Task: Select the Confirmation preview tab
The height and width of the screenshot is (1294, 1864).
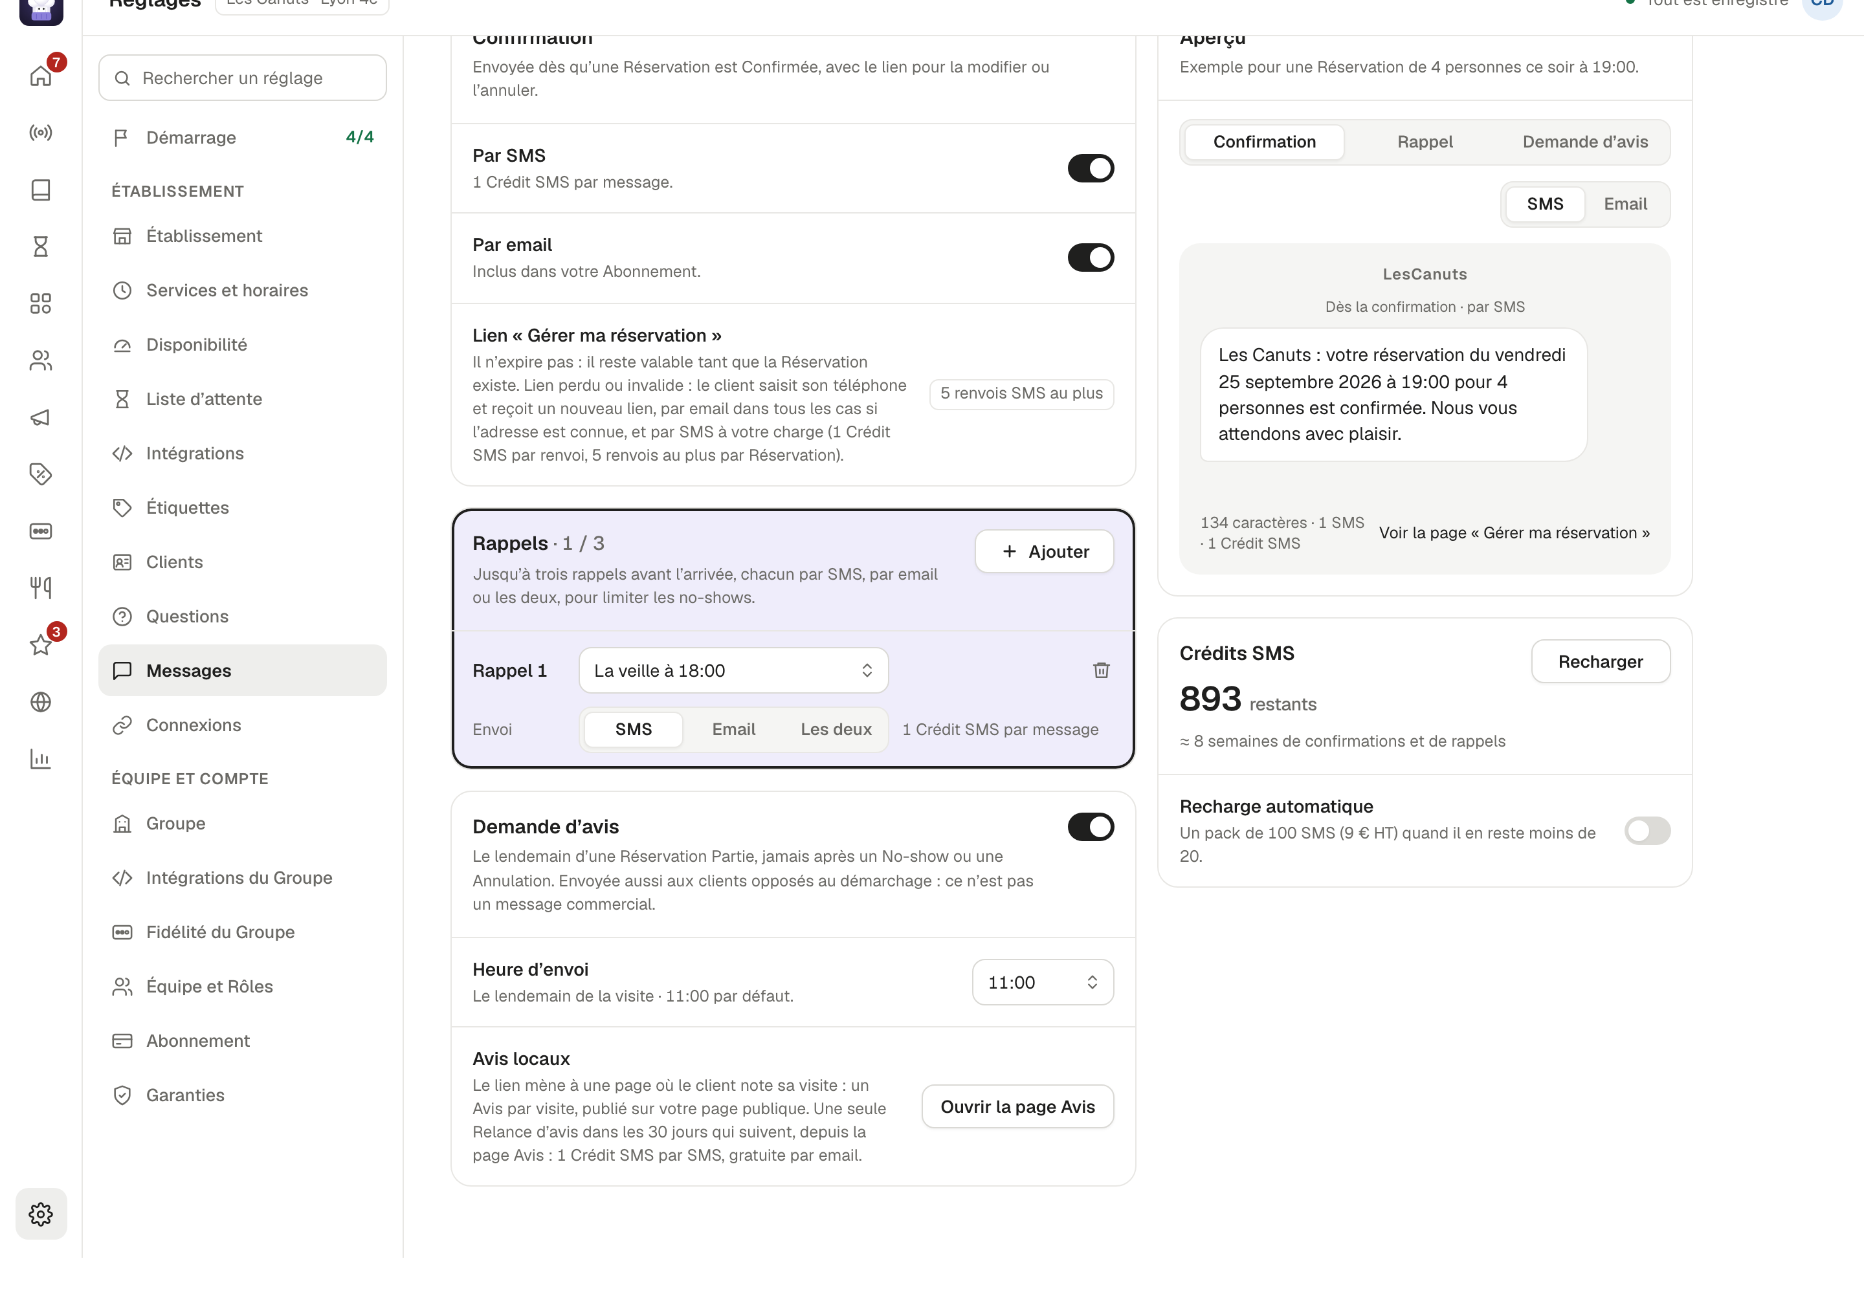Action: click(x=1264, y=142)
